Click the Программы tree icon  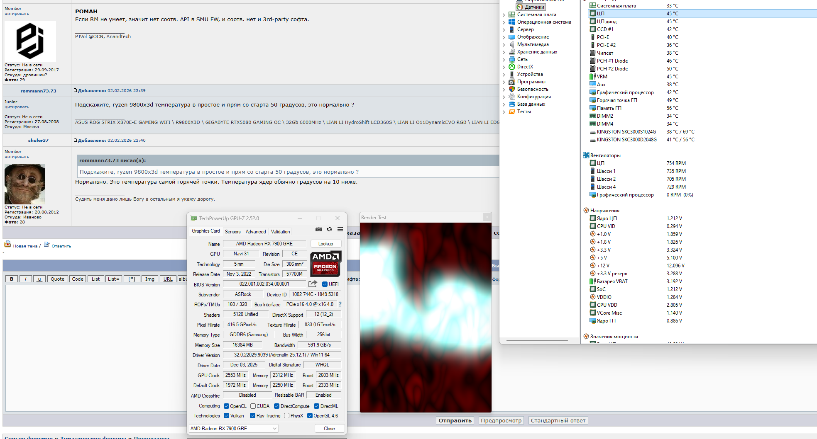click(x=512, y=82)
